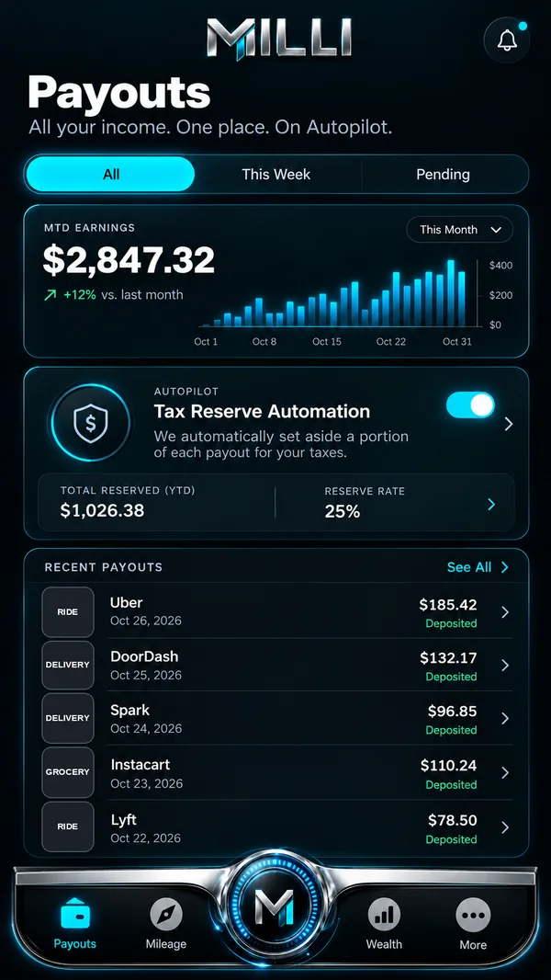Image resolution: width=551 pixels, height=980 pixels.
Task: Click Total Reserved (YTD) value $1,026.38
Action: (102, 510)
